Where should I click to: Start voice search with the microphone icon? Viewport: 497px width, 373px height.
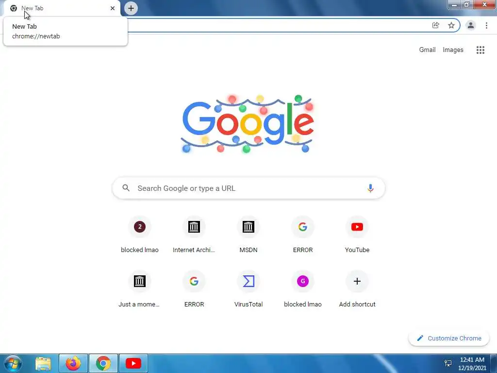[x=370, y=188]
